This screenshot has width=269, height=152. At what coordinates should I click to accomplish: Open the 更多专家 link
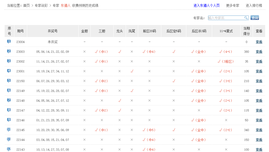point(233,5)
